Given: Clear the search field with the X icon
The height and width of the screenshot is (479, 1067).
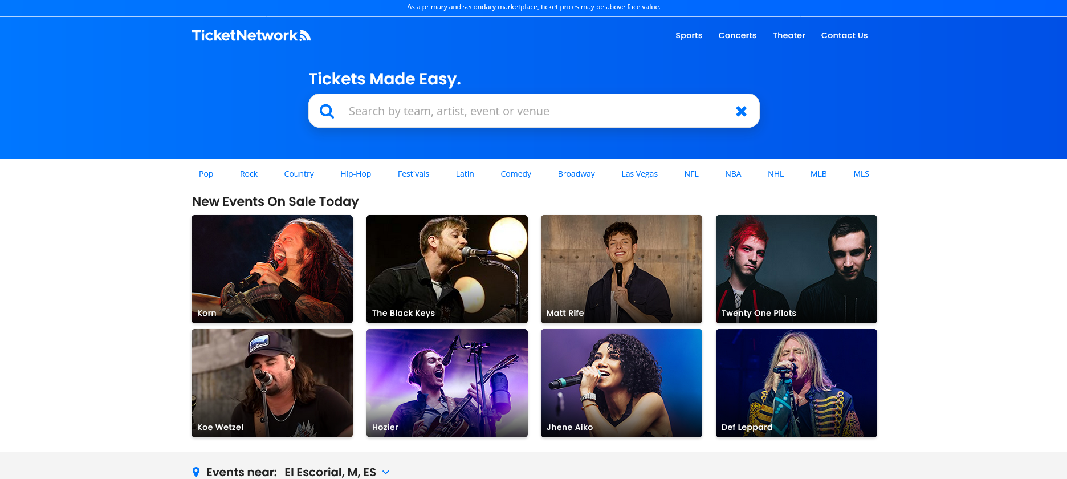Looking at the screenshot, I should pyautogui.click(x=741, y=111).
